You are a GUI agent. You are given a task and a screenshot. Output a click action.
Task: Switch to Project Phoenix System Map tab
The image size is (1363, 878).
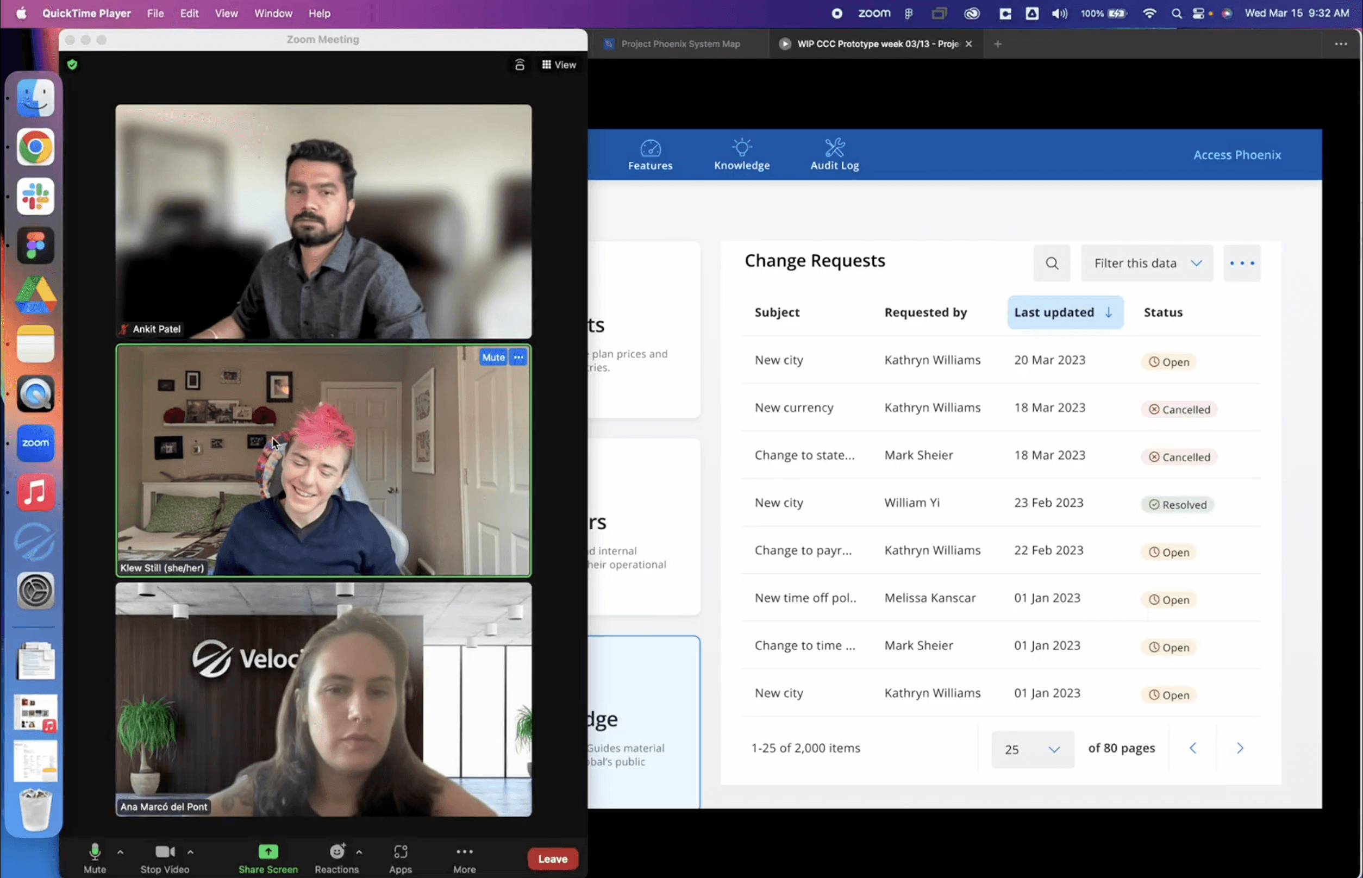point(680,44)
